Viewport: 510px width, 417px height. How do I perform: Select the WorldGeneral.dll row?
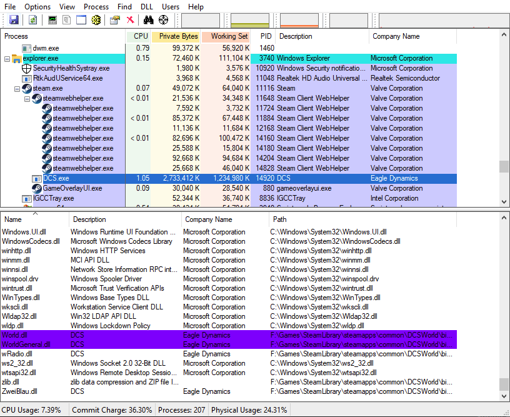229,344
